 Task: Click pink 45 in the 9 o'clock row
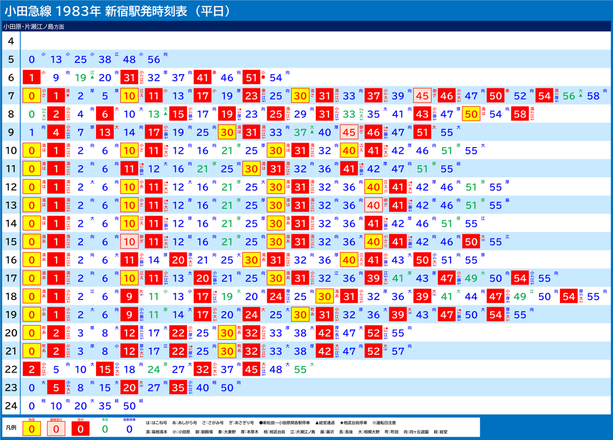coord(349,132)
